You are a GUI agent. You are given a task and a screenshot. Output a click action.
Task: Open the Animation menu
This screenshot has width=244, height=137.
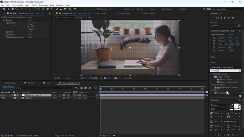click(x=43, y=5)
